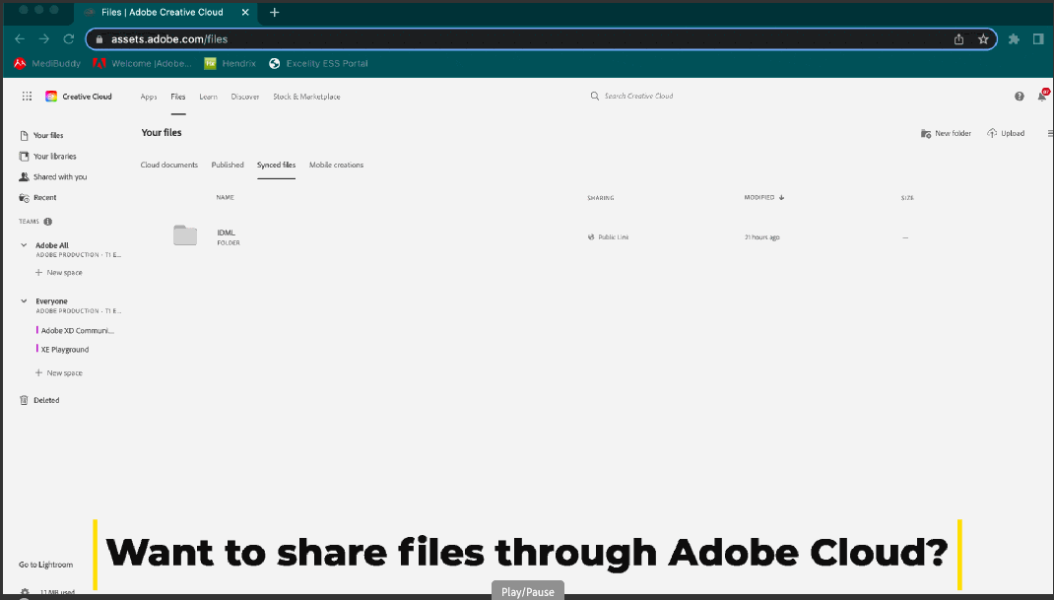The image size is (1054, 600).
Task: Click the New folder icon
Action: coord(926,133)
